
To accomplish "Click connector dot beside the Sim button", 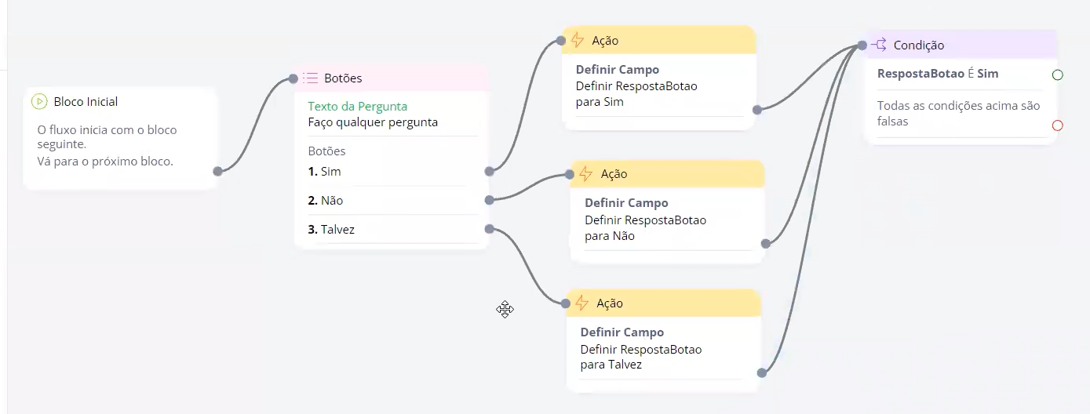I will pyautogui.click(x=489, y=171).
